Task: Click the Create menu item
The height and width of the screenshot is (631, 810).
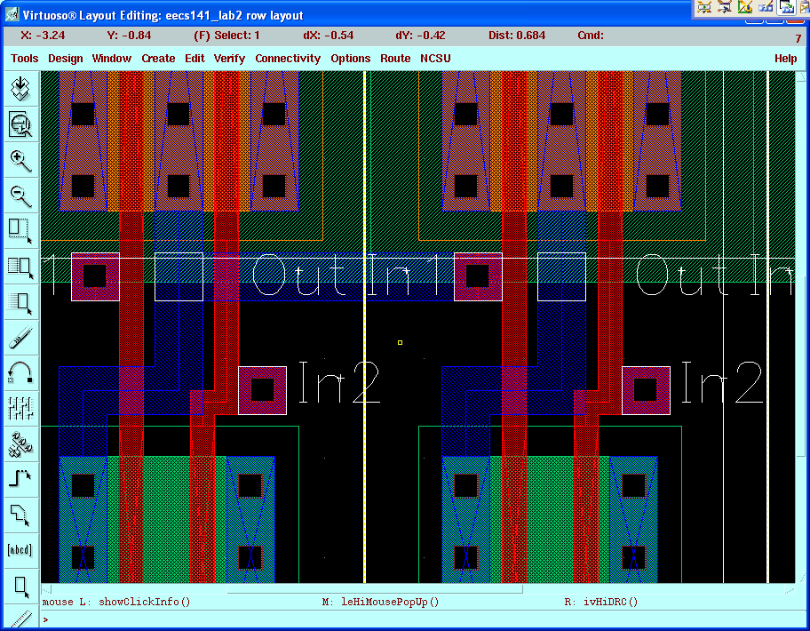Action: (158, 59)
